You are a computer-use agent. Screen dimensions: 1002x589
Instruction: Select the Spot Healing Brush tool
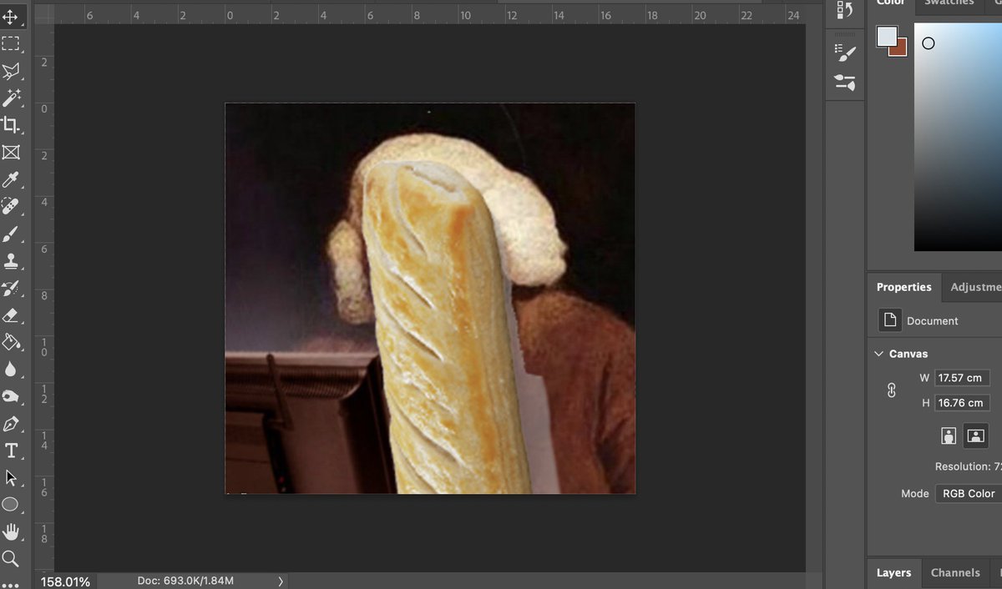11,206
